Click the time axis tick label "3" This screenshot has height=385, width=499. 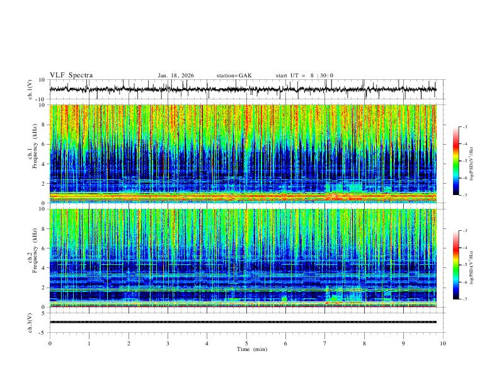(168, 343)
